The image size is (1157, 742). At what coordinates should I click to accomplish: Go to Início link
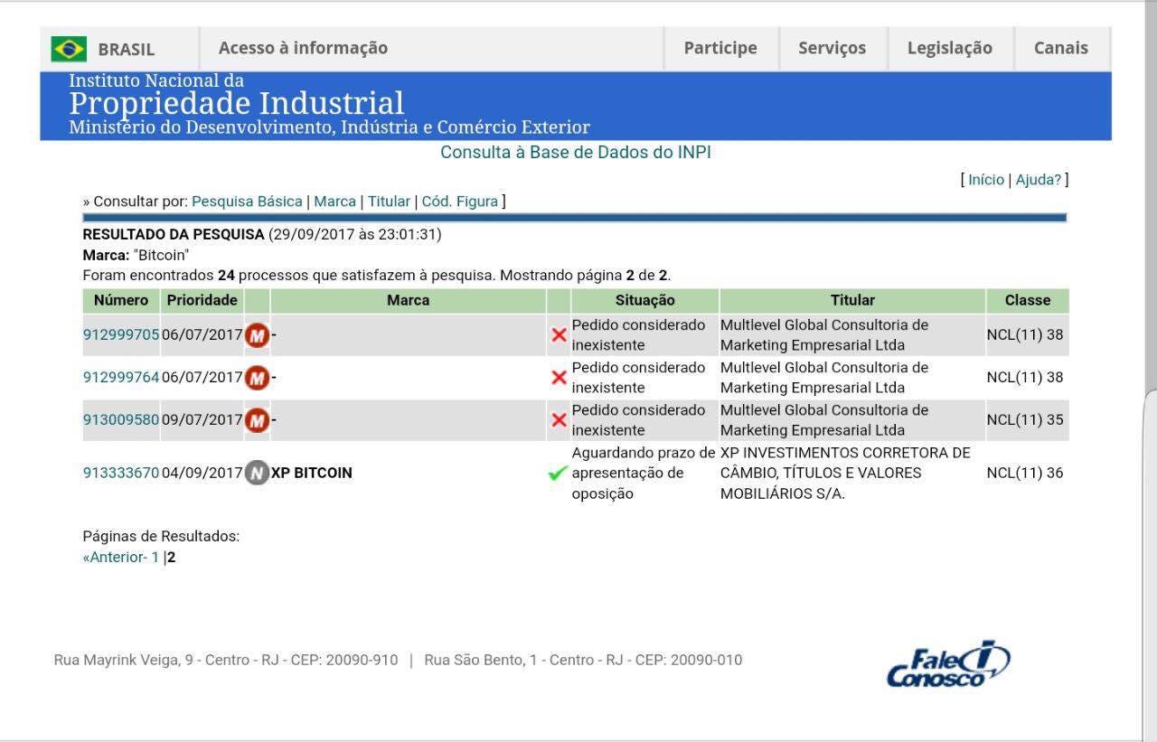[986, 180]
